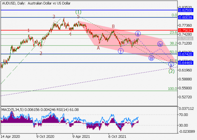The width and height of the screenshot is (197, 140).
Task: Click the green (2) wave label
Action: [x=171, y=71]
